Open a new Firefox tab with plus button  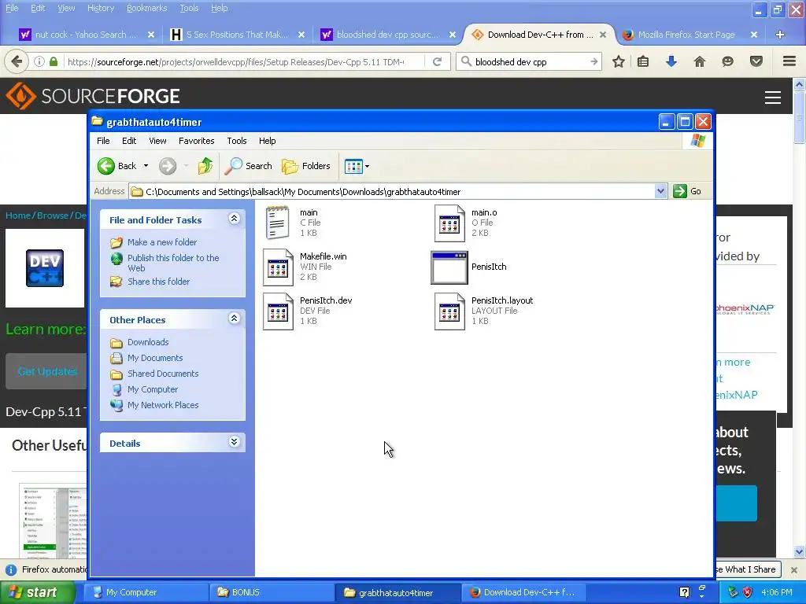(x=780, y=35)
